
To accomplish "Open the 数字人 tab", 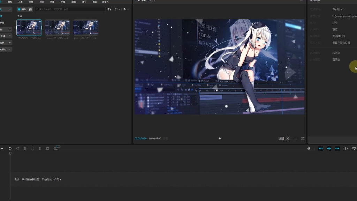I will tap(105, 2).
